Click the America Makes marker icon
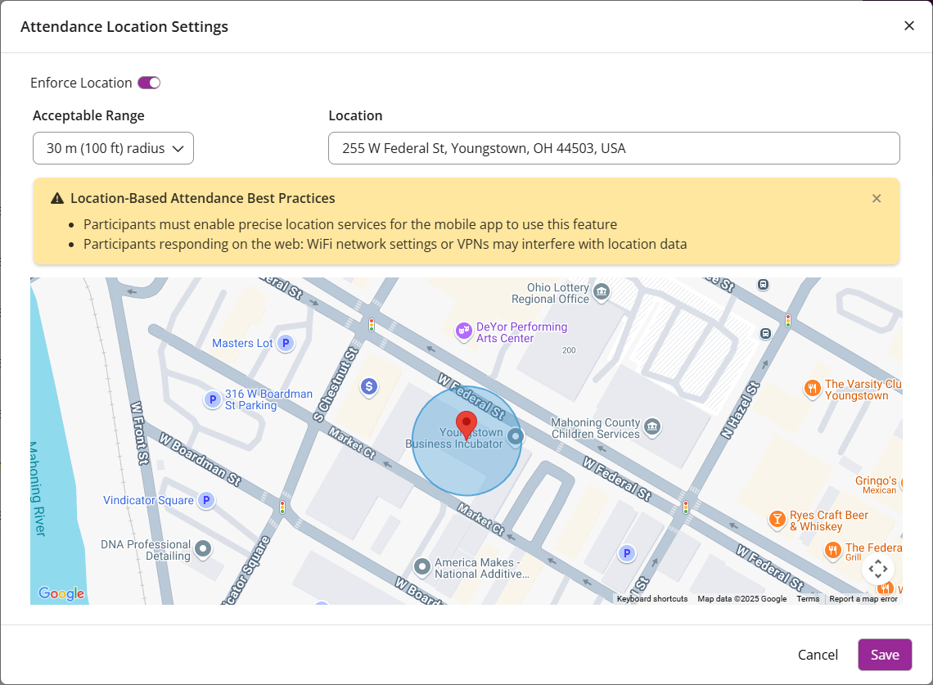Screen dimensions: 933x685 [x=421, y=566]
